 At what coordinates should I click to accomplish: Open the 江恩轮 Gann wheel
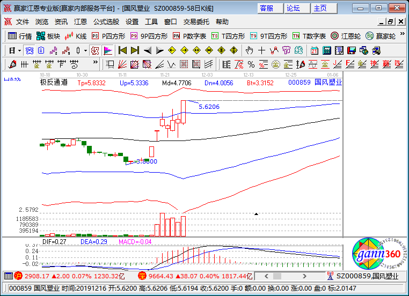pos(346,36)
